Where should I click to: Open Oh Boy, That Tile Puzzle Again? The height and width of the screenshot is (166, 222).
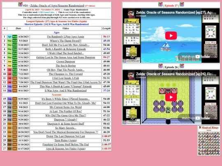click(x=65, y=70)
